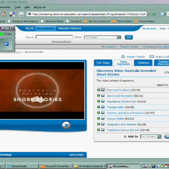
Task: Play the Geography and Weather segment
Action: click(99, 124)
